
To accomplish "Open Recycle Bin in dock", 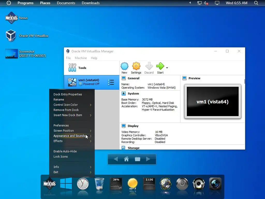I will point(99,184).
